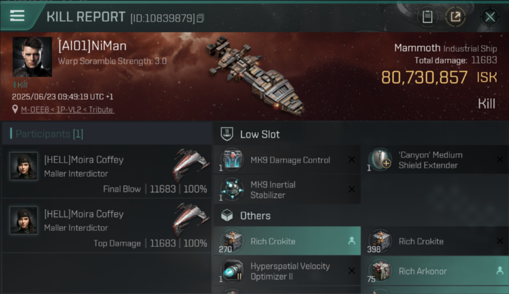The height and width of the screenshot is (294, 509).
Task: Select the Participants tab
Action: [x=49, y=134]
